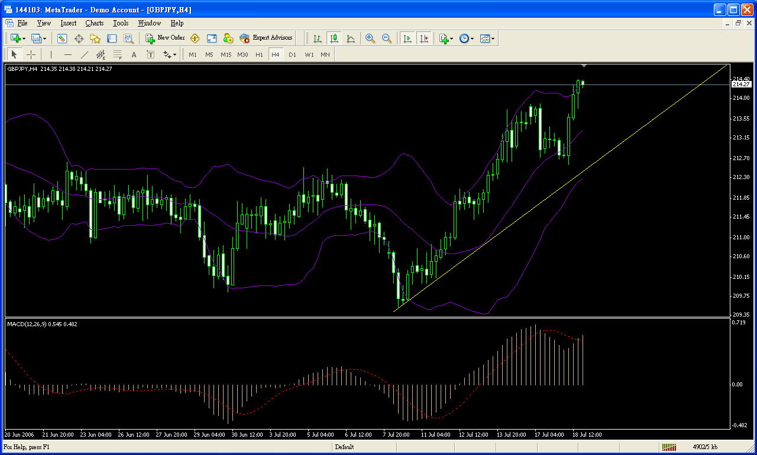Show the Market Watch window
The height and width of the screenshot is (455, 757).
coord(62,38)
